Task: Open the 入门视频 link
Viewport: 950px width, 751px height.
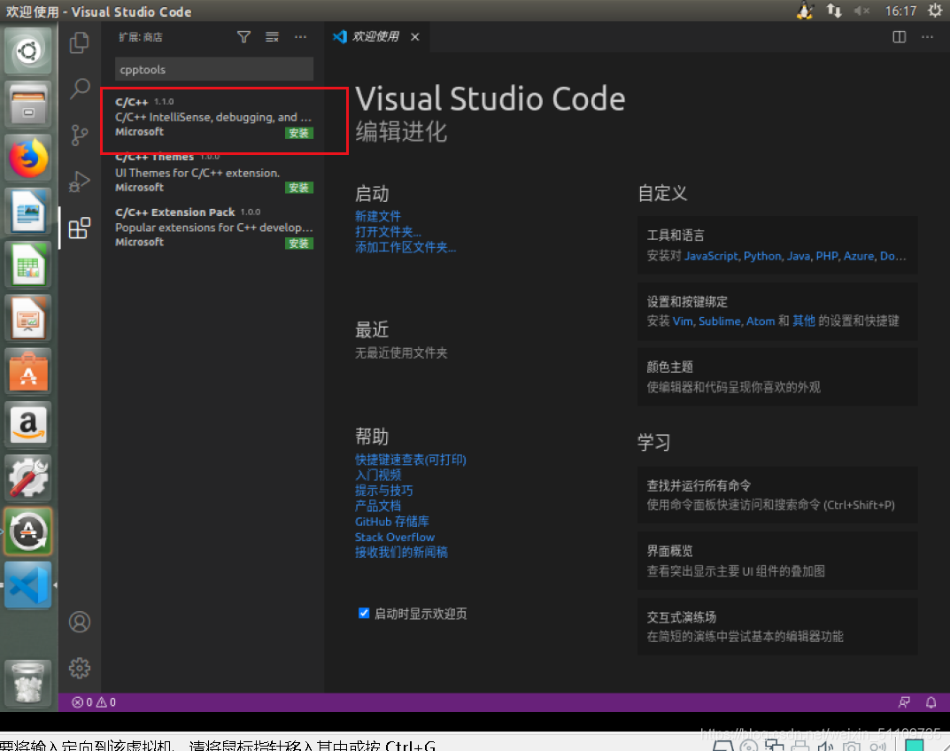Action: pyautogui.click(x=377, y=475)
